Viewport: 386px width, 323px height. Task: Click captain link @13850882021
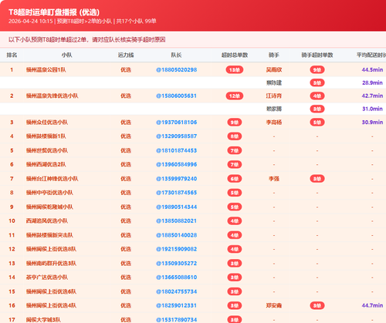point(176,221)
